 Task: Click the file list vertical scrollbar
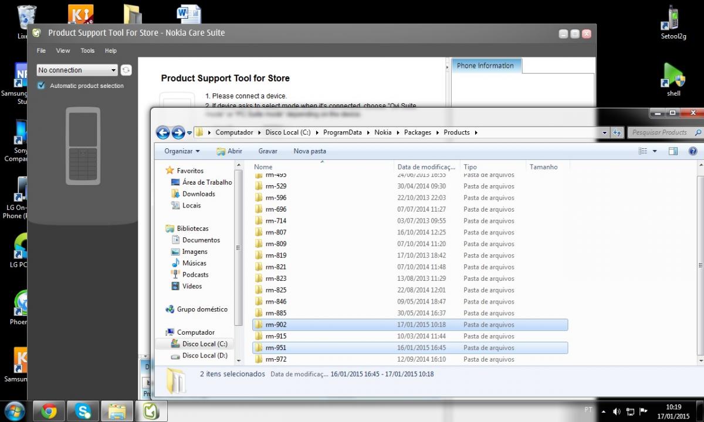click(699, 264)
